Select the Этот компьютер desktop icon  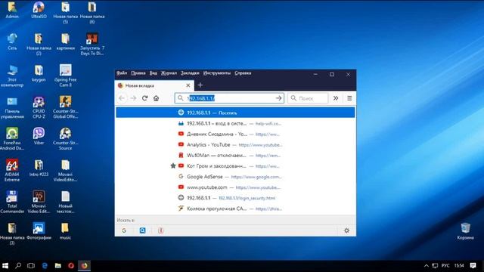[x=12, y=76]
